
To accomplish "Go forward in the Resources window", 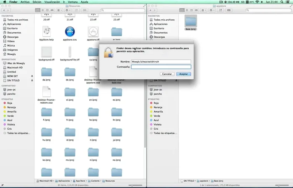I will pos(8,10).
